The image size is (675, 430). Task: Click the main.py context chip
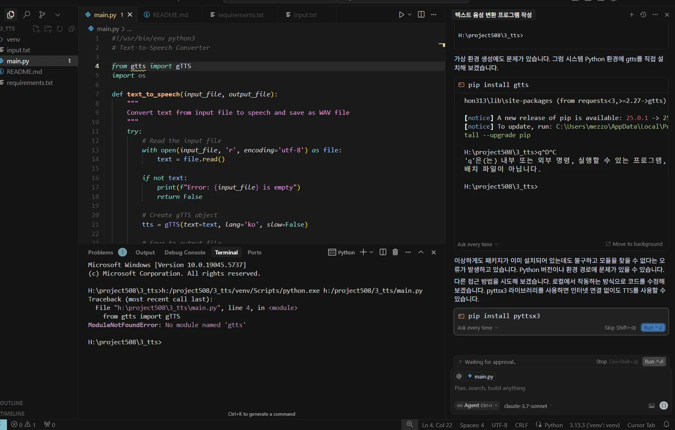tap(480, 377)
